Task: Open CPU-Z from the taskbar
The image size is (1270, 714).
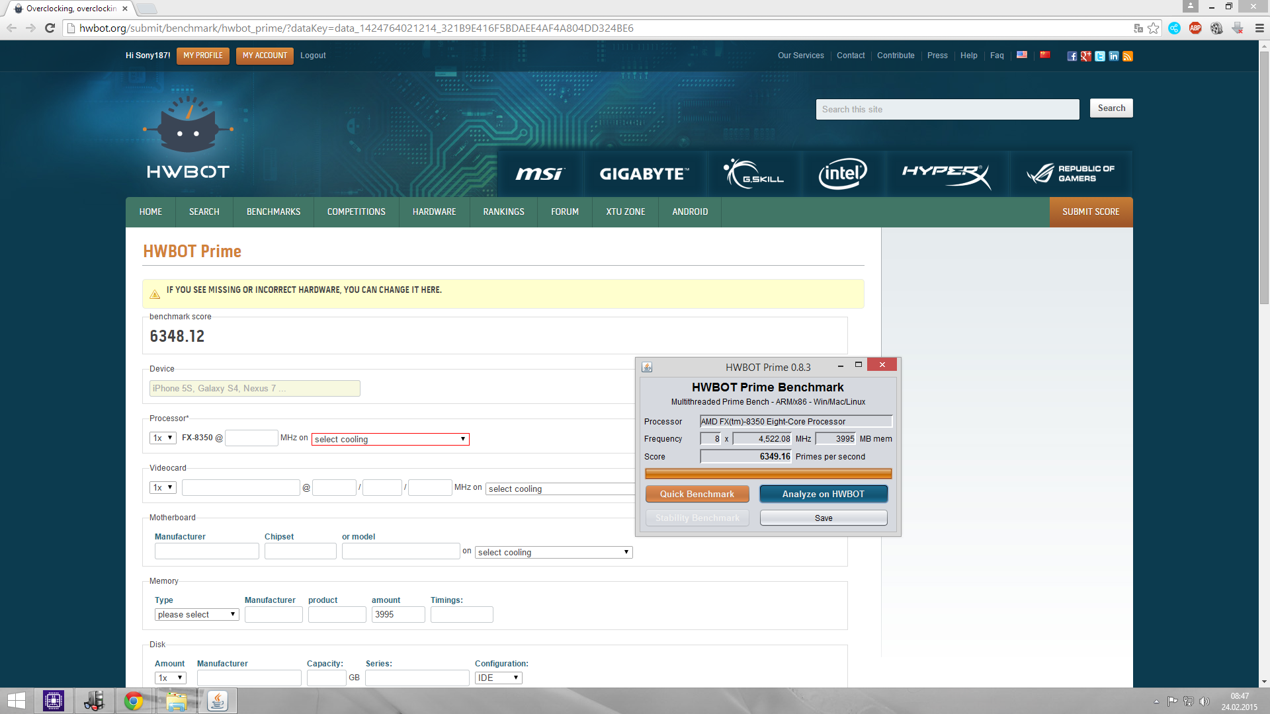Action: click(x=54, y=701)
